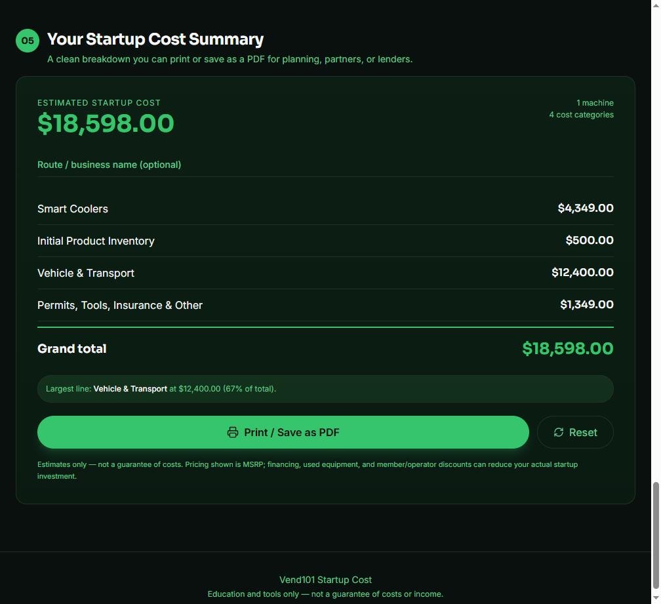Click the green 05 step badge
Viewport: 661px width, 604px height.
(28, 41)
